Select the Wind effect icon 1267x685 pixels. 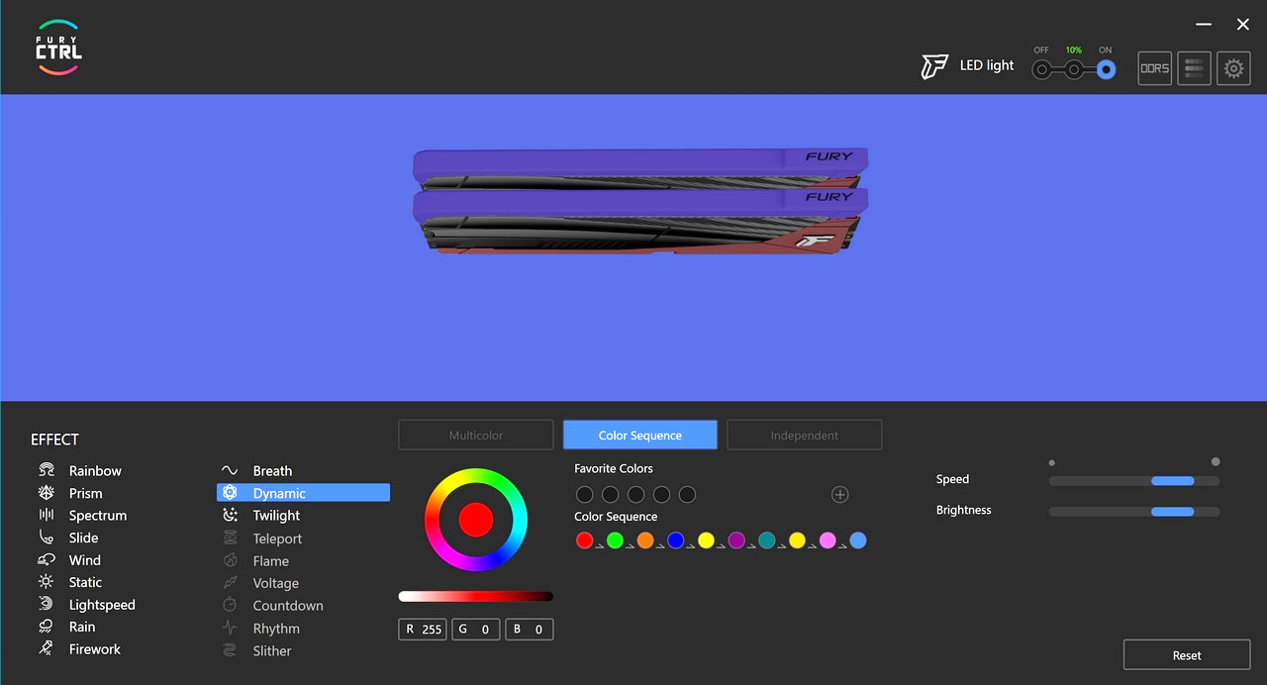(46, 560)
